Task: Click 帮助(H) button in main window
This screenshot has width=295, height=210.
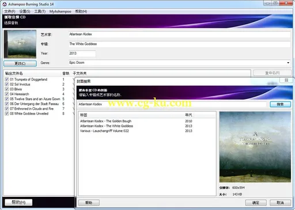Action: pos(18,202)
